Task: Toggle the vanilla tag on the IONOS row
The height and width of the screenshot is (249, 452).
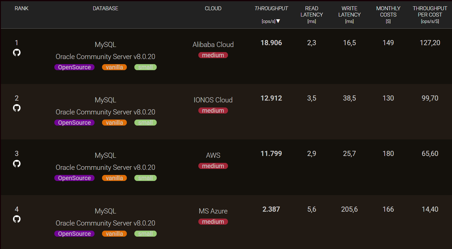Action: pos(114,122)
